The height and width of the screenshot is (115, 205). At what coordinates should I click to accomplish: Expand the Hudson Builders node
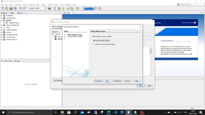point(2,30)
